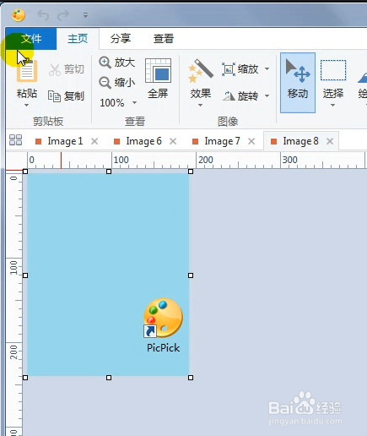
Task: Undo the last action
Action: pyautogui.click(x=43, y=15)
